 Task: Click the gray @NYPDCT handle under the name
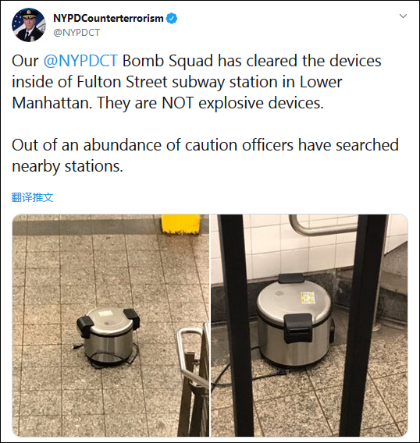[x=77, y=33]
